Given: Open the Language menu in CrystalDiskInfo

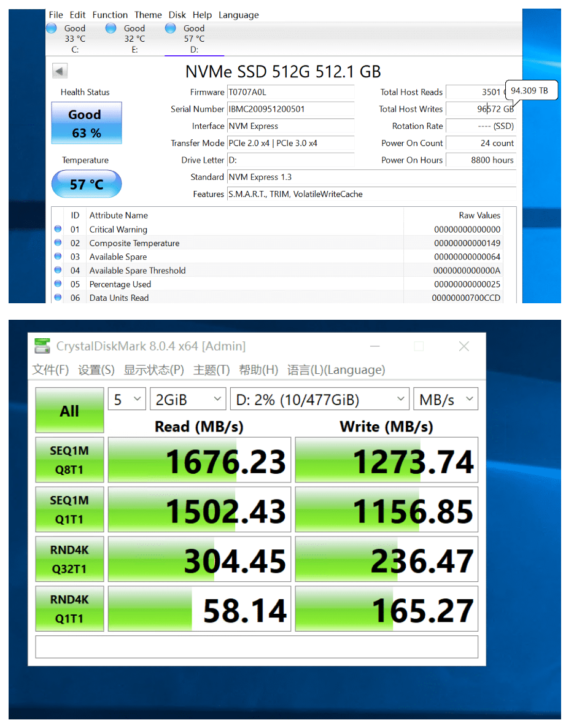Looking at the screenshot, I should pyautogui.click(x=239, y=15).
